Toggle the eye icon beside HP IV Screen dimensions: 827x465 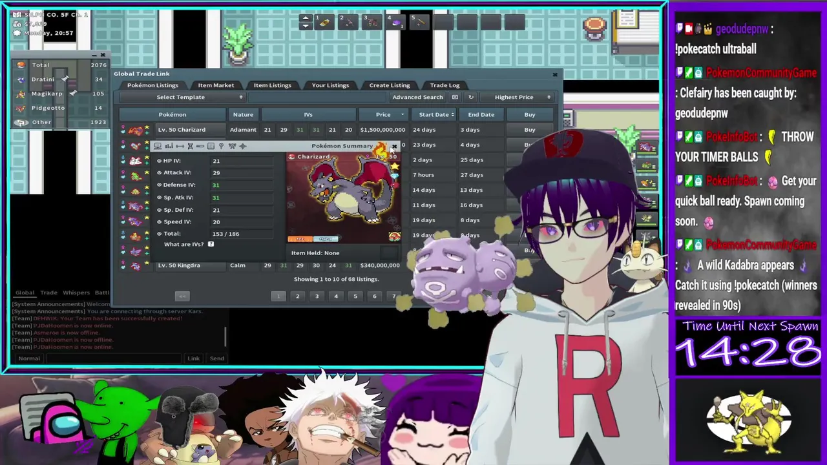(x=159, y=161)
